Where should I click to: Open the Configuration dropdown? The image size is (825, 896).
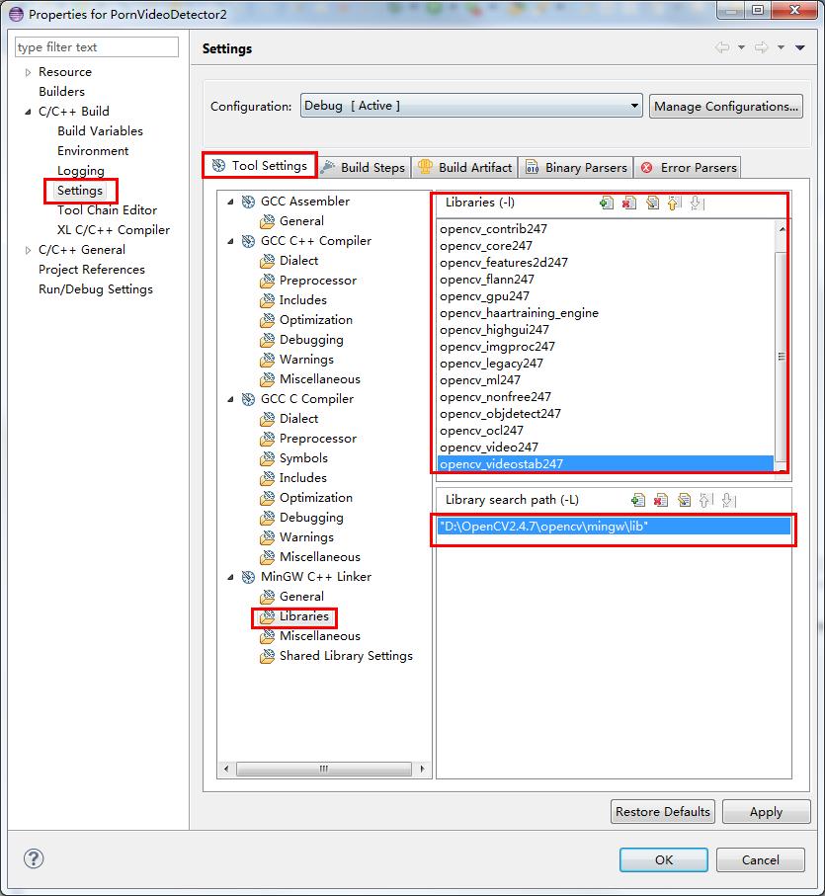point(471,106)
